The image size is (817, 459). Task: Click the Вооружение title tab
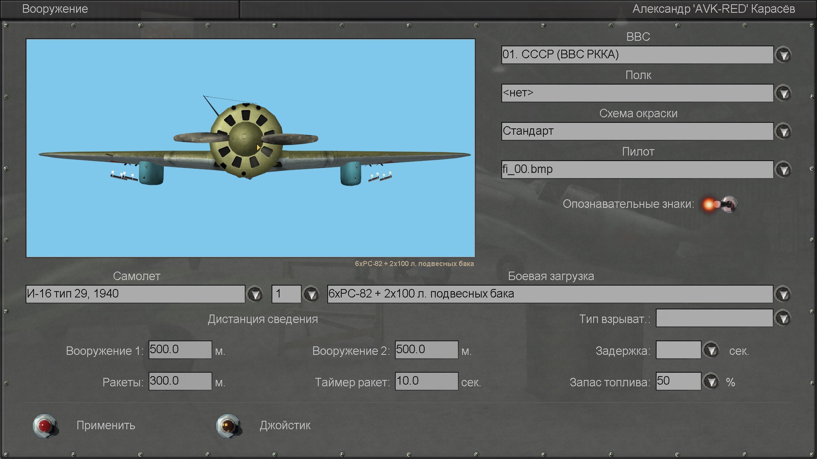click(55, 9)
